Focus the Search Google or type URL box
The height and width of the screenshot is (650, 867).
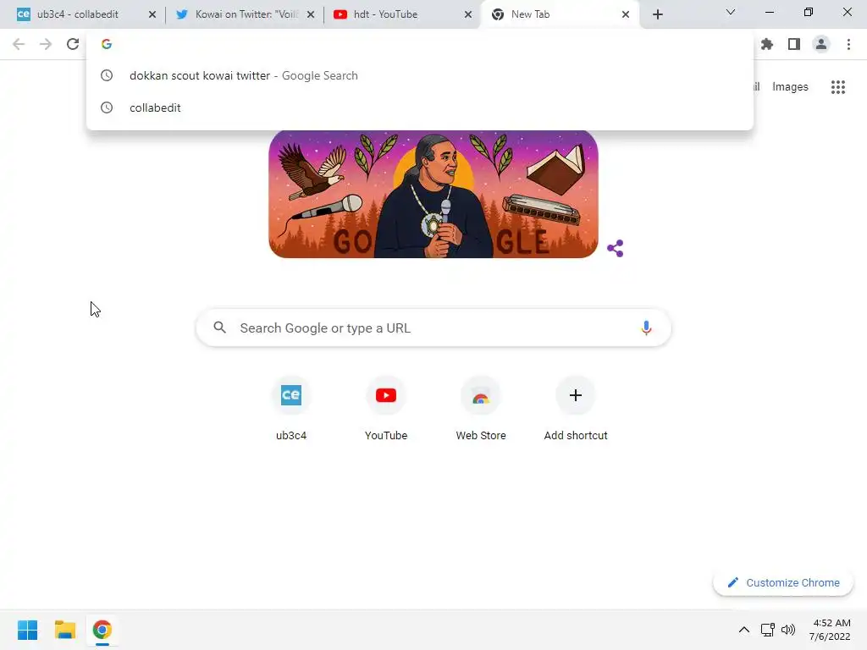433,328
